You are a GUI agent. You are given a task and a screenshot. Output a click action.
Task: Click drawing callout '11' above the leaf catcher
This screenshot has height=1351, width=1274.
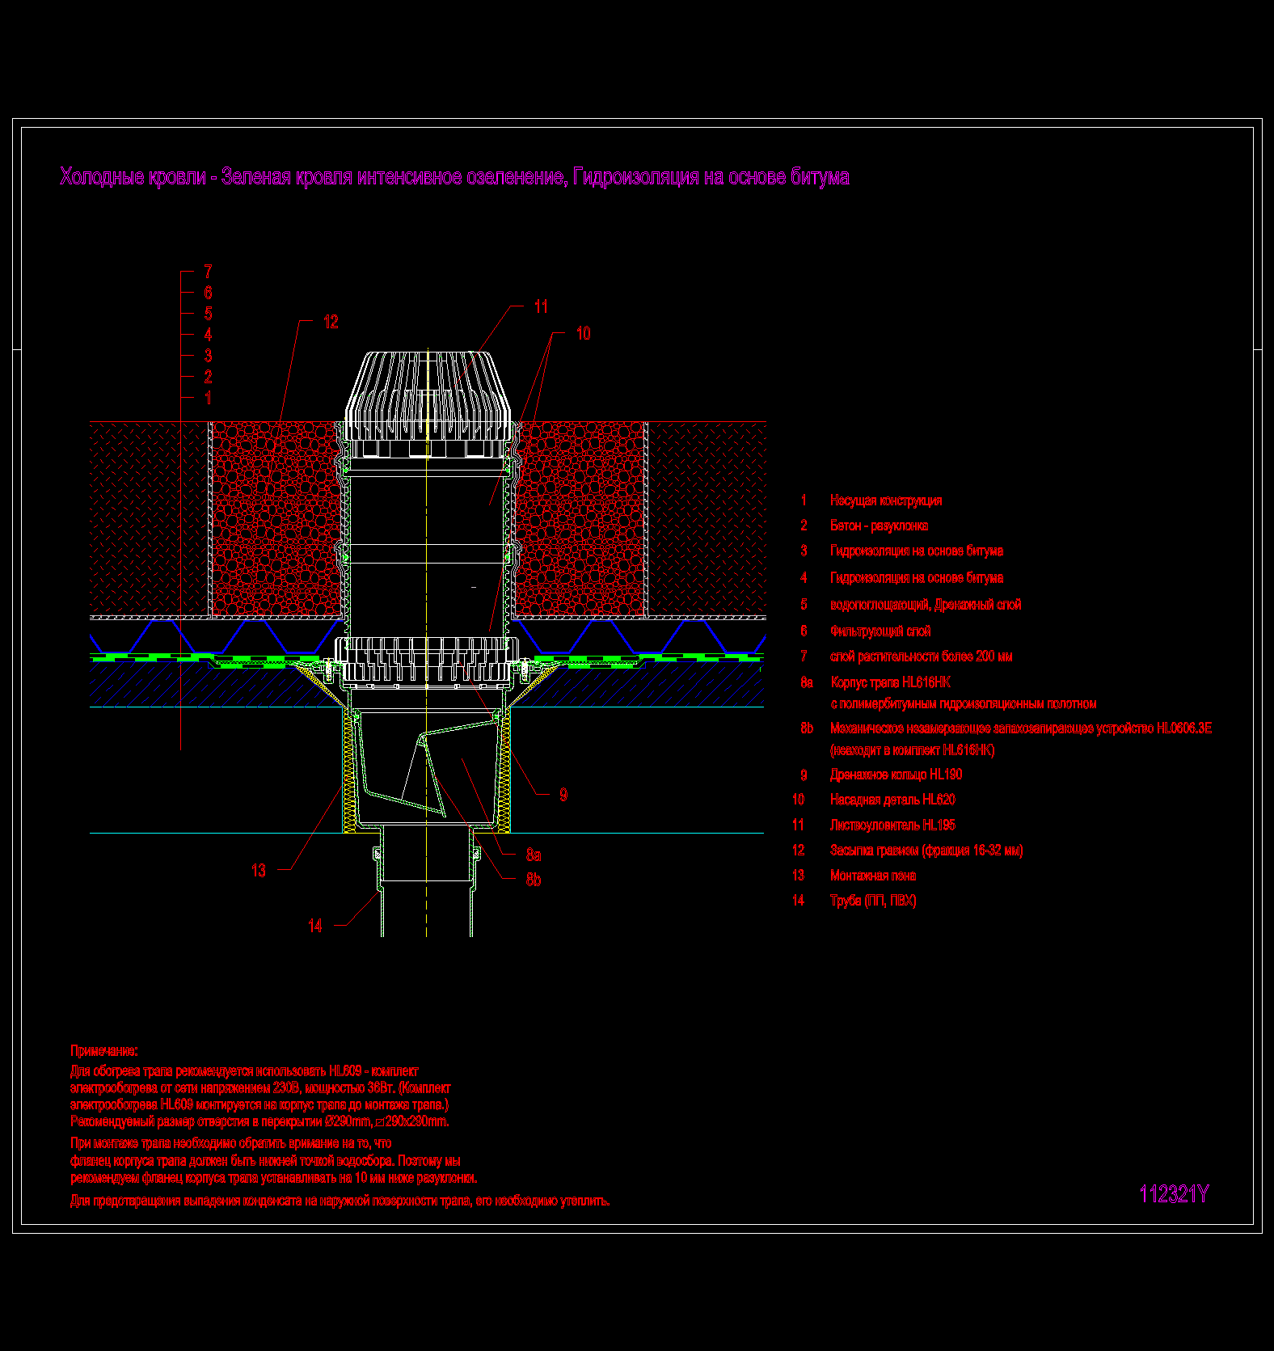click(x=541, y=306)
